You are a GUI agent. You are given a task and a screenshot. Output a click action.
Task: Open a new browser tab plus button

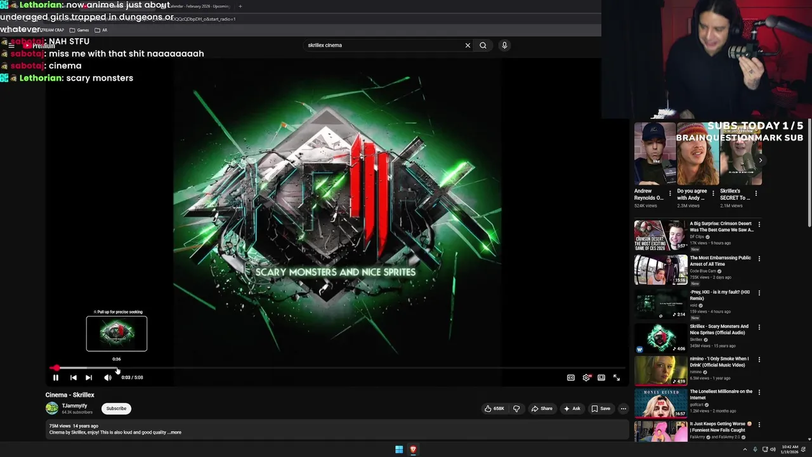point(240,6)
